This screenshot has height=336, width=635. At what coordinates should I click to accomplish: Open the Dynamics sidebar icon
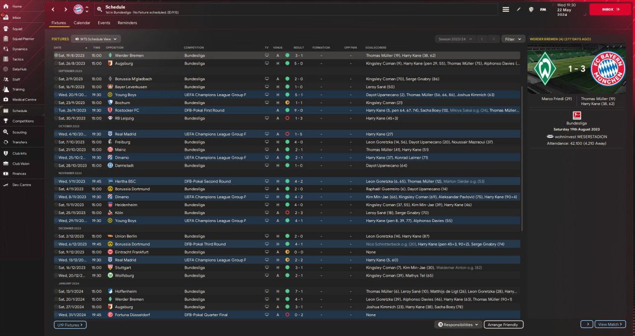(x=5, y=49)
